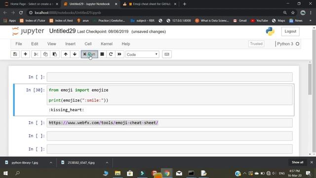The image size is (316, 178).
Task: Open the Gmail bookmark
Action: [x=240, y=21]
